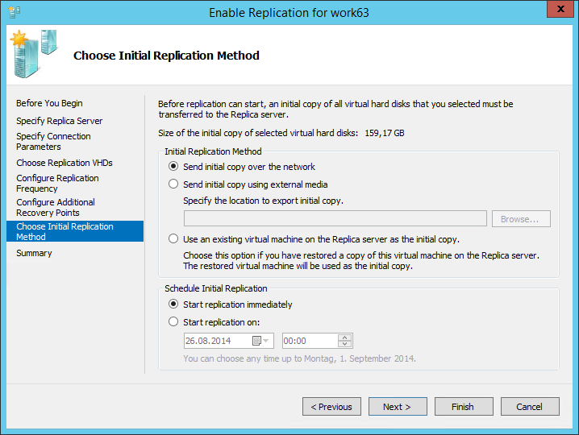Click the Schedule Initial Replication group label
Screen dimensions: 579x435
coord(216,288)
